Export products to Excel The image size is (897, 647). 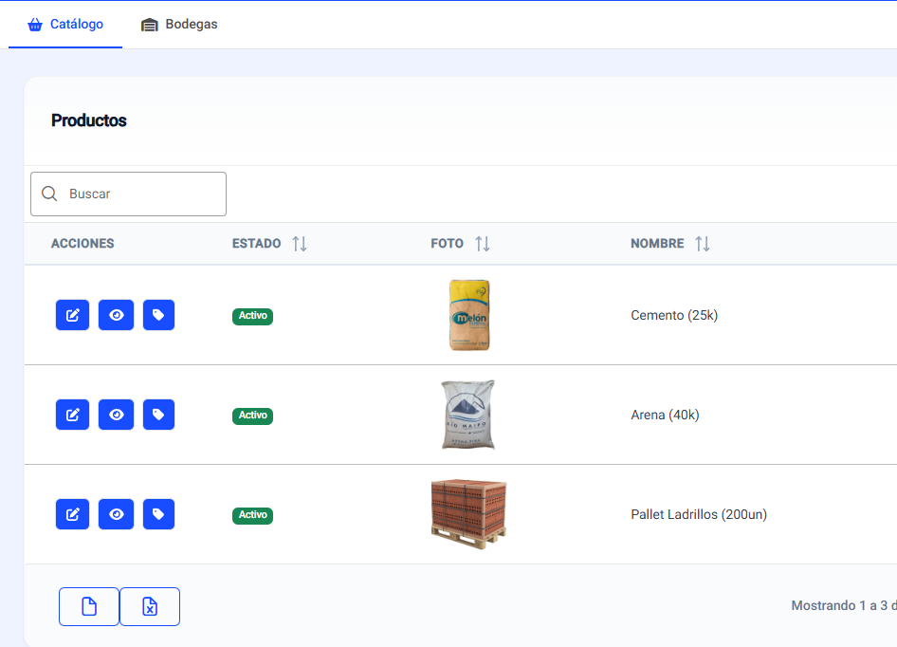tap(149, 606)
